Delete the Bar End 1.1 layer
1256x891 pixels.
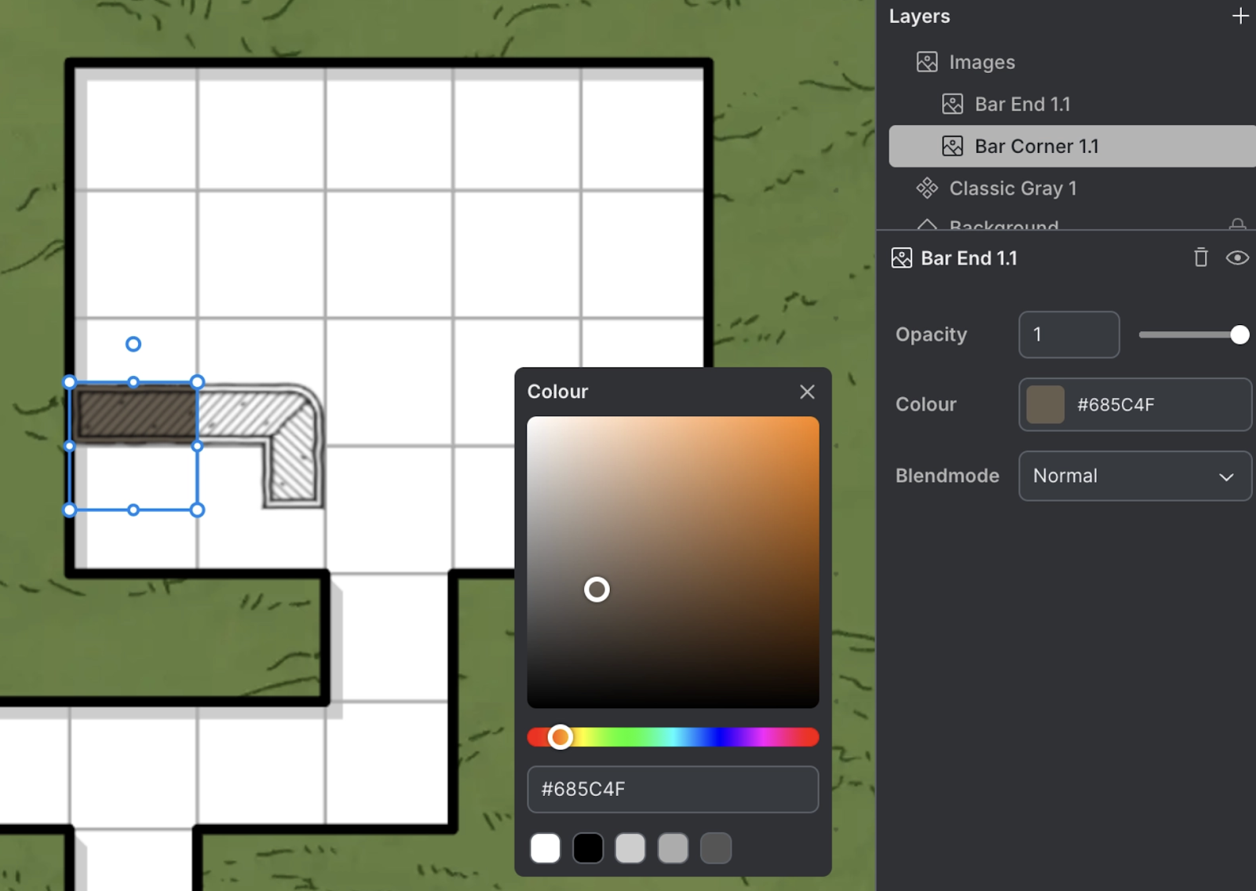pyautogui.click(x=1200, y=258)
